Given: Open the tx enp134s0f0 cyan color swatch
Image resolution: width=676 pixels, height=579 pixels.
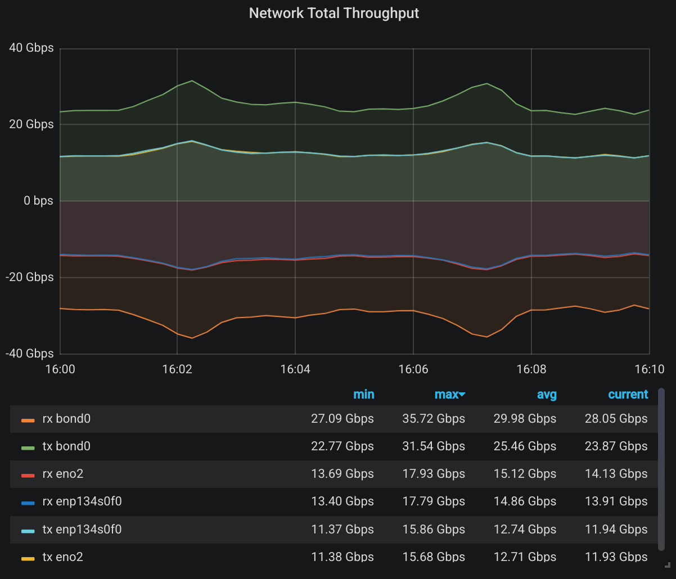Looking at the screenshot, I should [x=28, y=530].
